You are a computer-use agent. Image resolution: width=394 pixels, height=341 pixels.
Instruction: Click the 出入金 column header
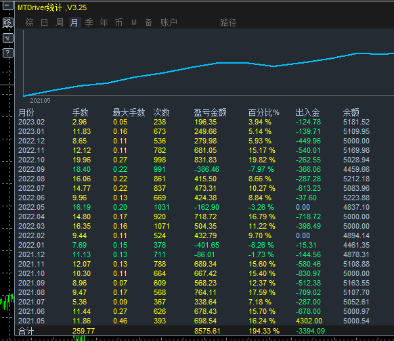(x=307, y=112)
